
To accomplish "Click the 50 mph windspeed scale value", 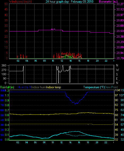I will tap(6, 4).
